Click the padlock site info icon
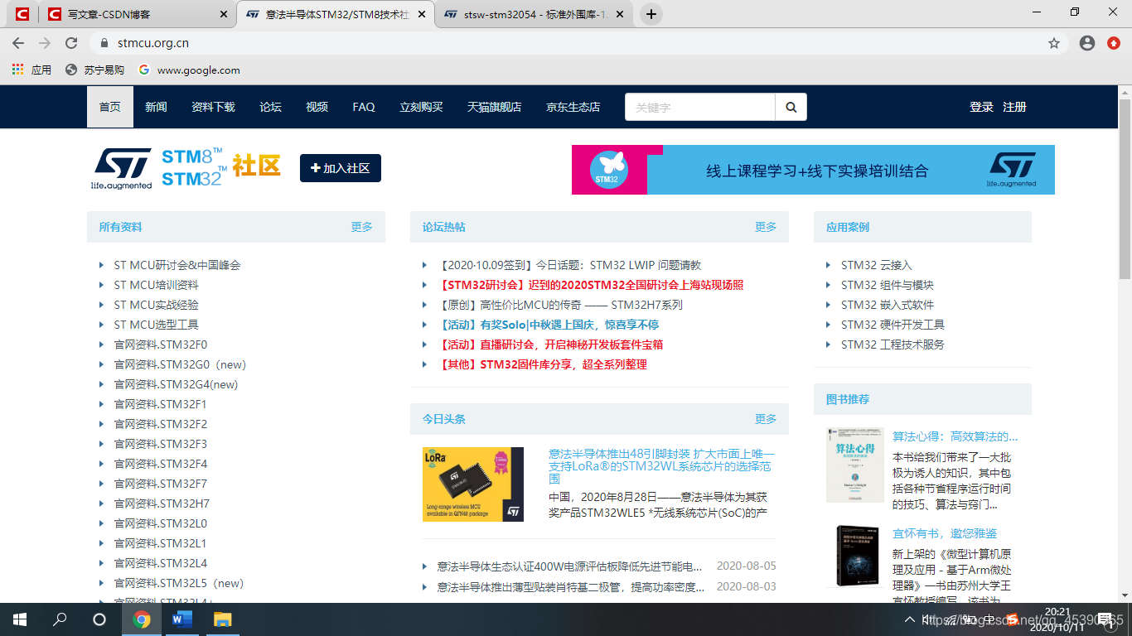This screenshot has height=636, width=1132. tap(104, 43)
